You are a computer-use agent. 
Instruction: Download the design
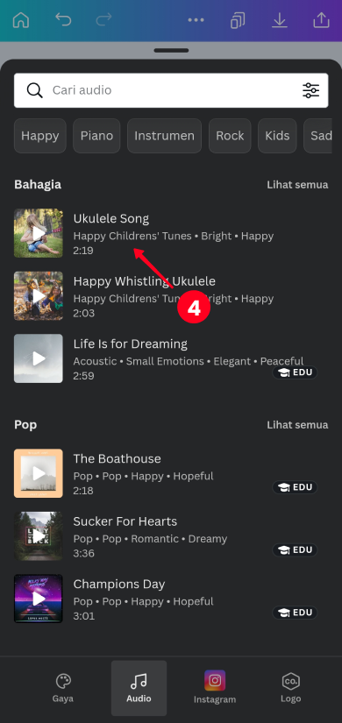tap(279, 20)
